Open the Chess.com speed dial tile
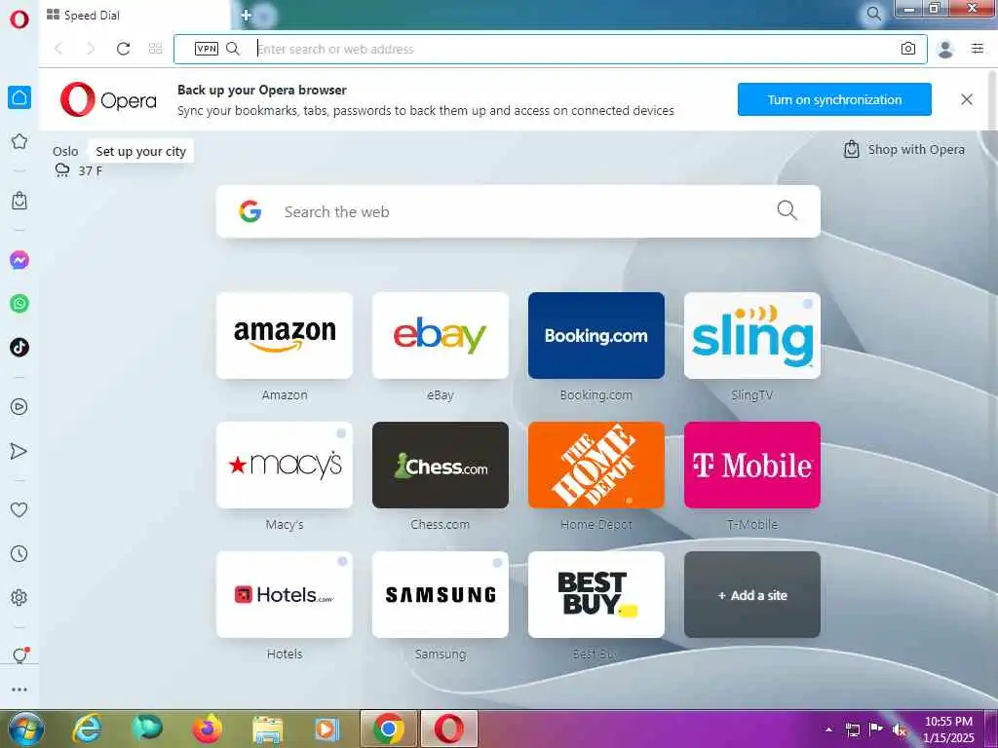 point(441,465)
